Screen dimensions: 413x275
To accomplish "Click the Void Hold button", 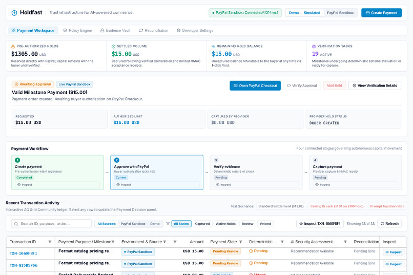I will [334, 86].
